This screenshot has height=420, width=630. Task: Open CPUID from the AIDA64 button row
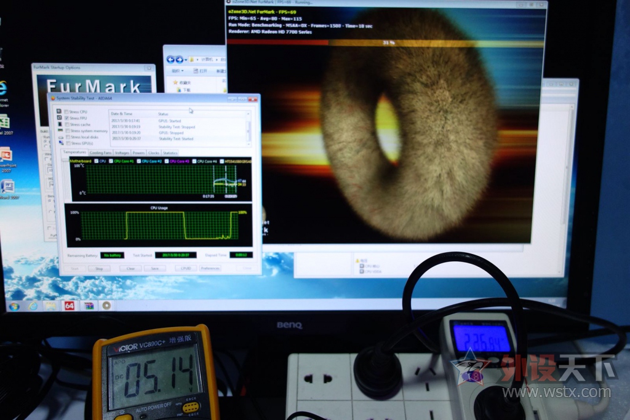[x=186, y=268]
